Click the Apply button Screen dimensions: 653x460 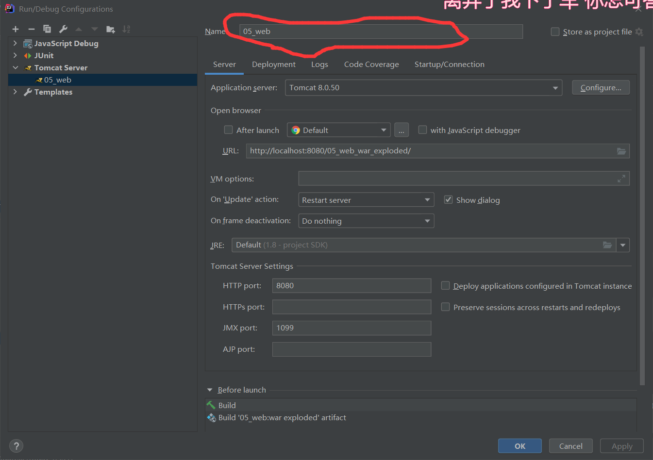pos(622,446)
